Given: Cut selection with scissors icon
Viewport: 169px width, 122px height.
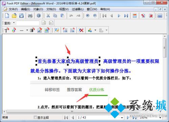Looking at the screenshot, I should pos(48,15).
